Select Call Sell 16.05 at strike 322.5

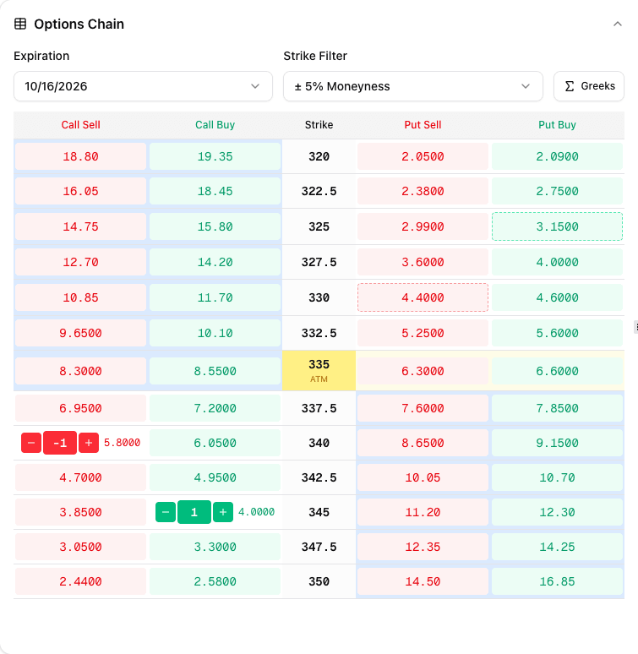pyautogui.click(x=81, y=191)
